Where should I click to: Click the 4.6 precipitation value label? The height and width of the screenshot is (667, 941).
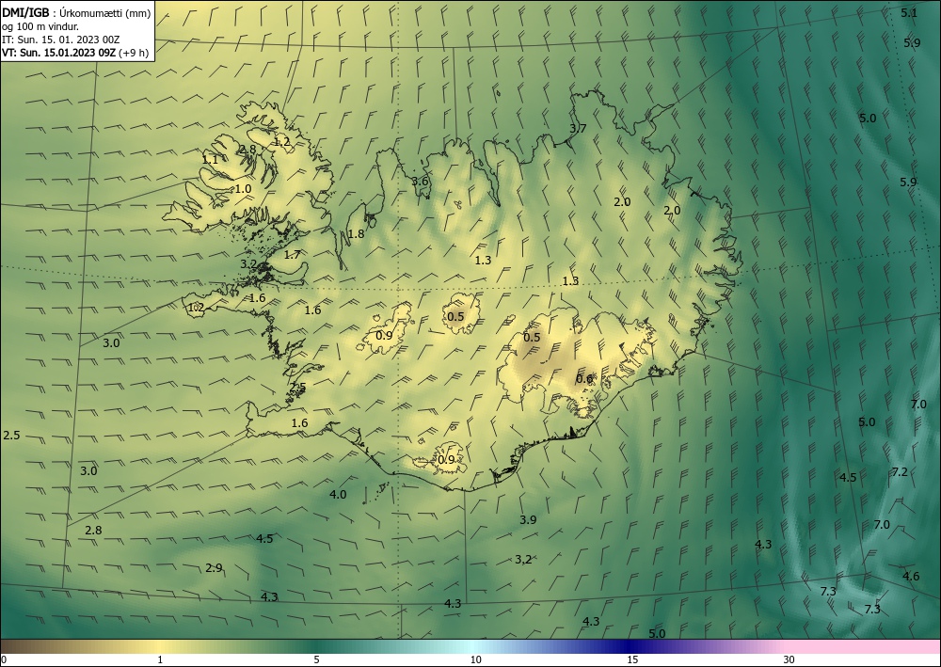911,577
